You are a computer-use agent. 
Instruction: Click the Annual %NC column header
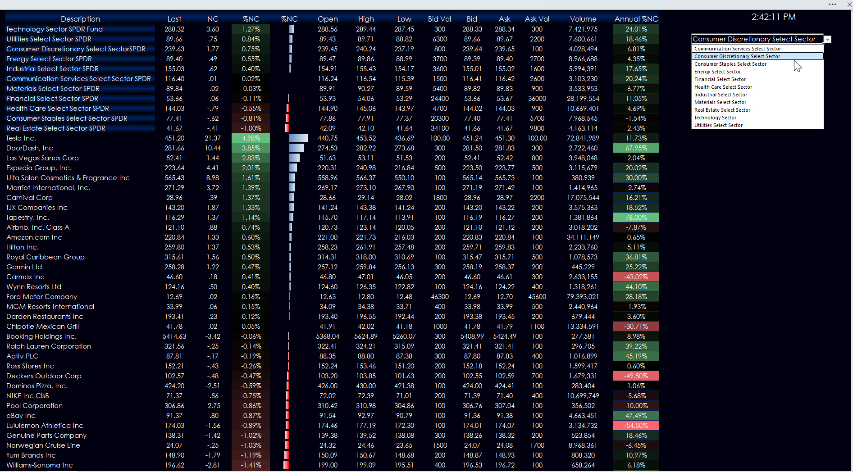(636, 19)
